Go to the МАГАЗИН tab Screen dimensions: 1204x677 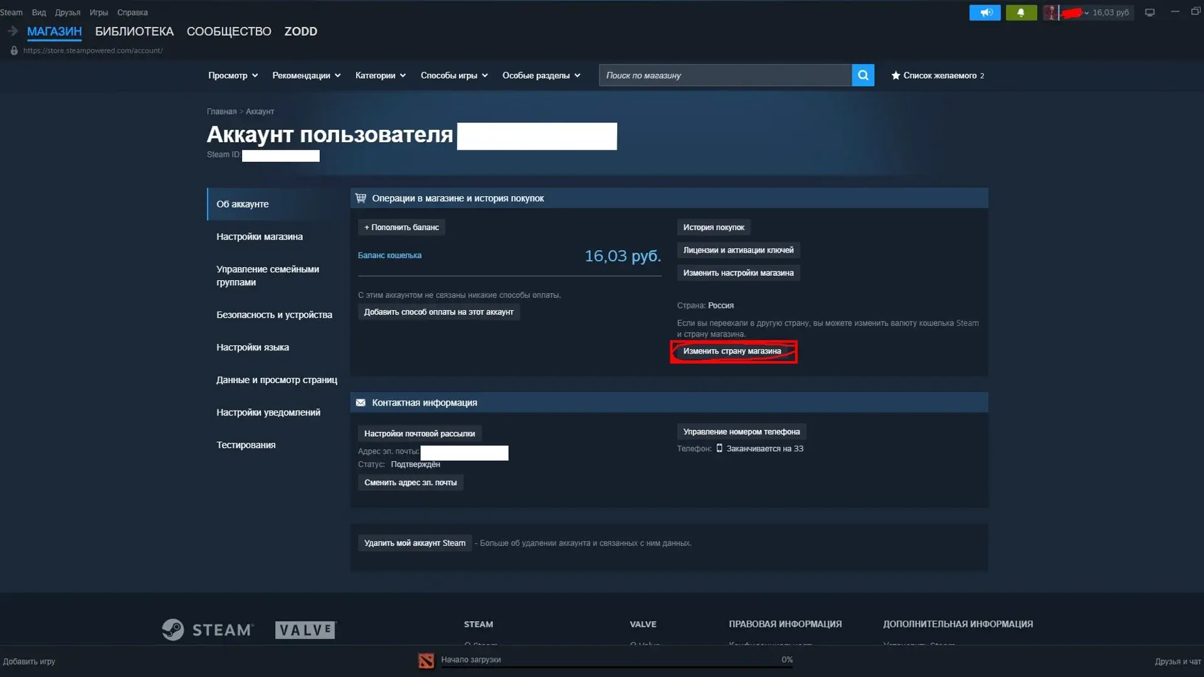[x=55, y=31]
